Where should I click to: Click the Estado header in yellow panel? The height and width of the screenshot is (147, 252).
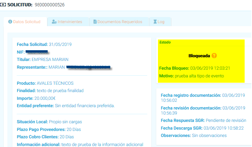point(165,42)
